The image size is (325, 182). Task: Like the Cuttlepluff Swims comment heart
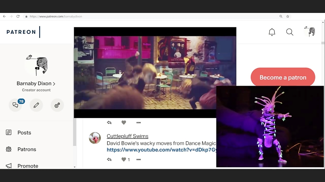point(123,159)
